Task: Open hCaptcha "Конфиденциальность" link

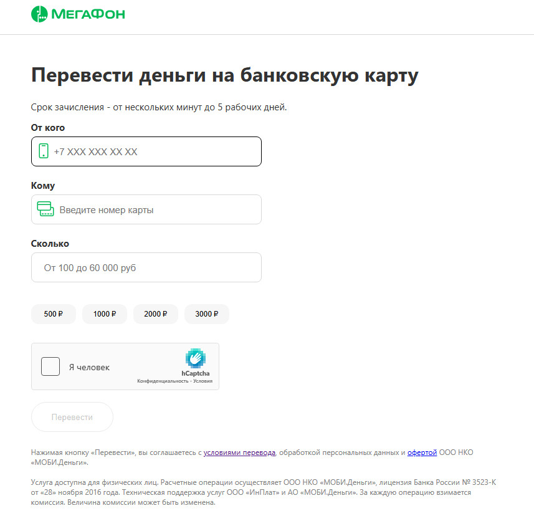Action: point(162,381)
